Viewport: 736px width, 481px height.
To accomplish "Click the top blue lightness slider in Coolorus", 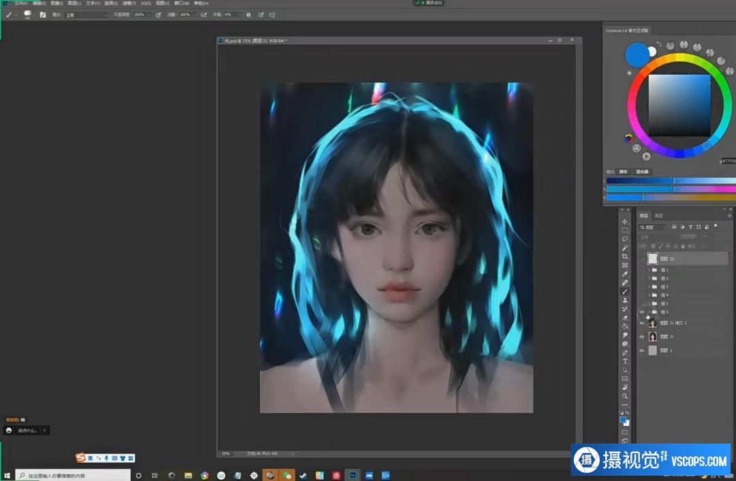I will (x=671, y=180).
